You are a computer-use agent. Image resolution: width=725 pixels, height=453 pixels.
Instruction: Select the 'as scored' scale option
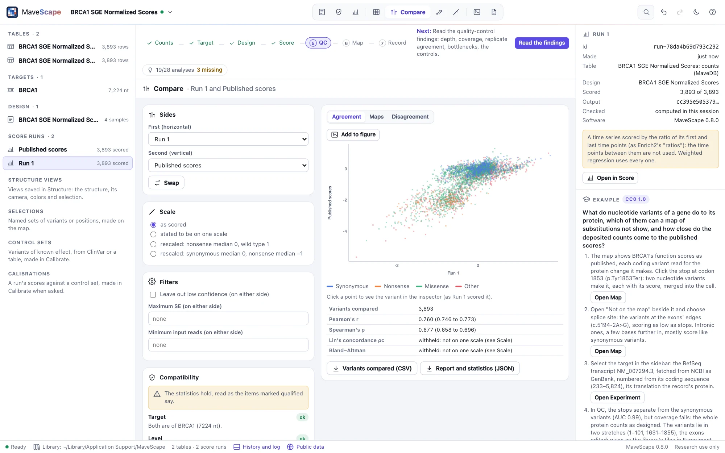[x=153, y=225]
